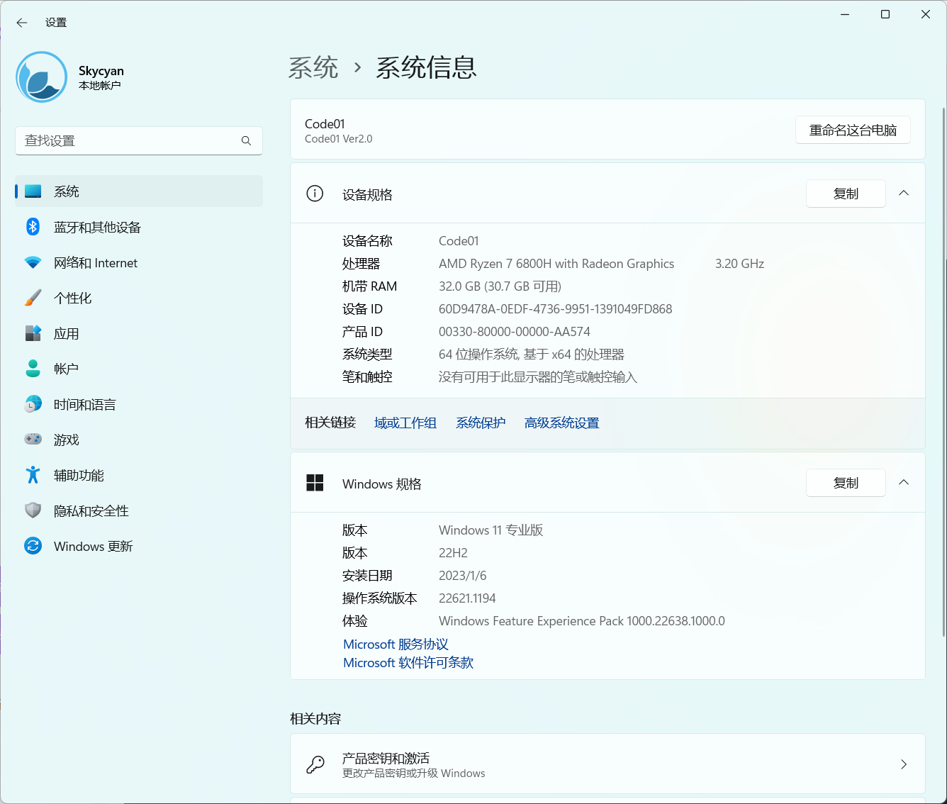Image resolution: width=947 pixels, height=804 pixels.
Task: Click the privacy shield icon
Action: click(33, 510)
